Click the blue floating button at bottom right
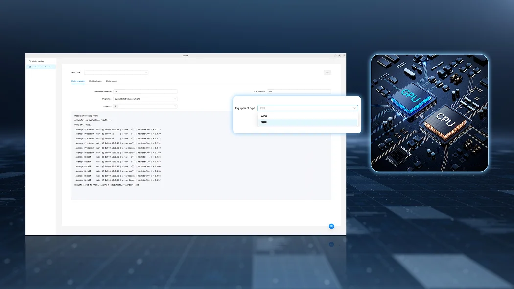 tap(331, 226)
